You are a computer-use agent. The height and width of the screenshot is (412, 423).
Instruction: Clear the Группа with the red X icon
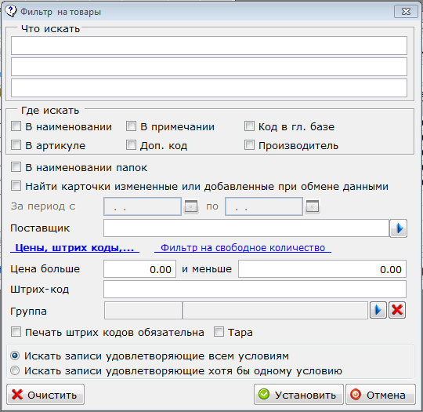pyautogui.click(x=397, y=310)
